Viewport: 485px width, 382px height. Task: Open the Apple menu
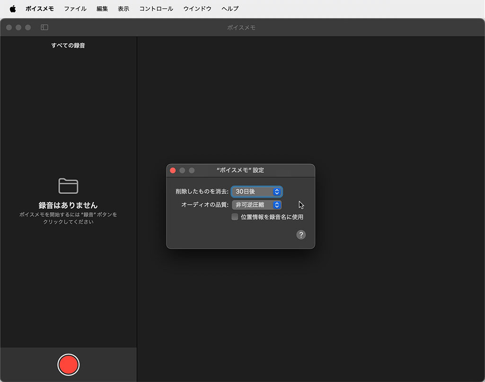pyautogui.click(x=13, y=9)
